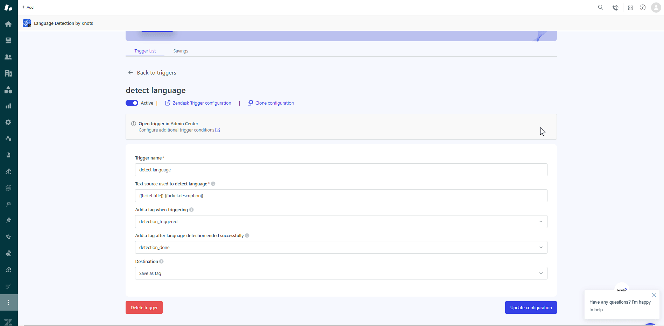The height and width of the screenshot is (326, 664).
Task: Open Admin gear icon in sidebar
Action: pyautogui.click(x=8, y=122)
